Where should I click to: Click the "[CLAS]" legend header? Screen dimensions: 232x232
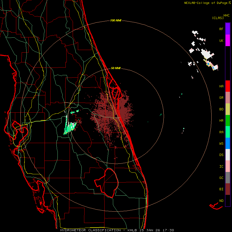click(218, 18)
